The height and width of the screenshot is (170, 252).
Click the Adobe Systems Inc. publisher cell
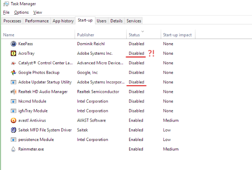(x=95, y=53)
